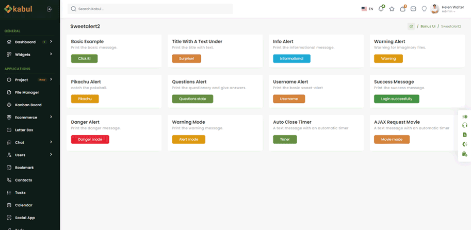
Task: Click the star bookmark icon in header
Action: point(392,9)
